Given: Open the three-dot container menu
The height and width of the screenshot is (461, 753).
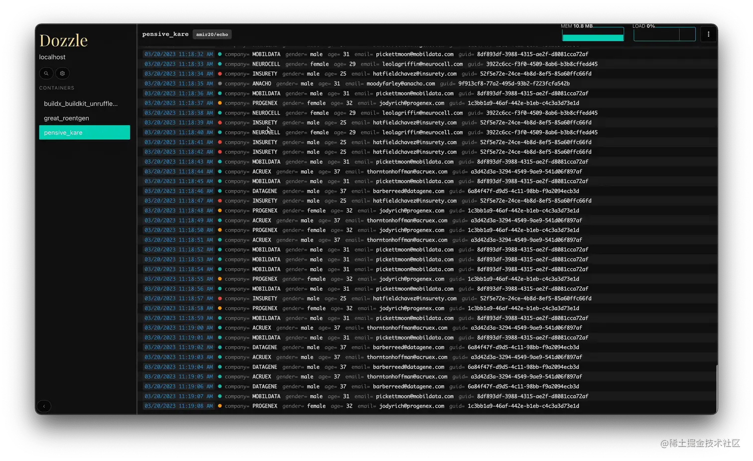Looking at the screenshot, I should 708,34.
